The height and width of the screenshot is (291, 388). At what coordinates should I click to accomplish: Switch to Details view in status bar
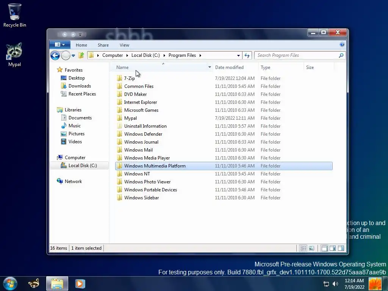click(304, 248)
